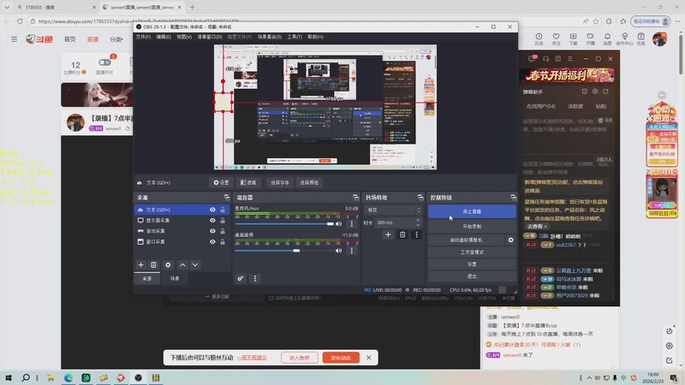Screen dimensions: 685x385
Task: Delete the transition with trash icon
Action: 402,234
